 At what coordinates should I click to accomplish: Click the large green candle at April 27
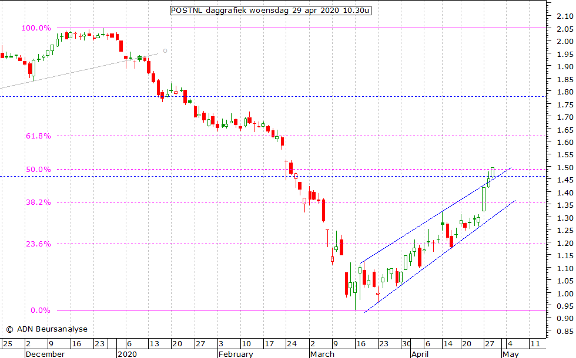pos(484,199)
